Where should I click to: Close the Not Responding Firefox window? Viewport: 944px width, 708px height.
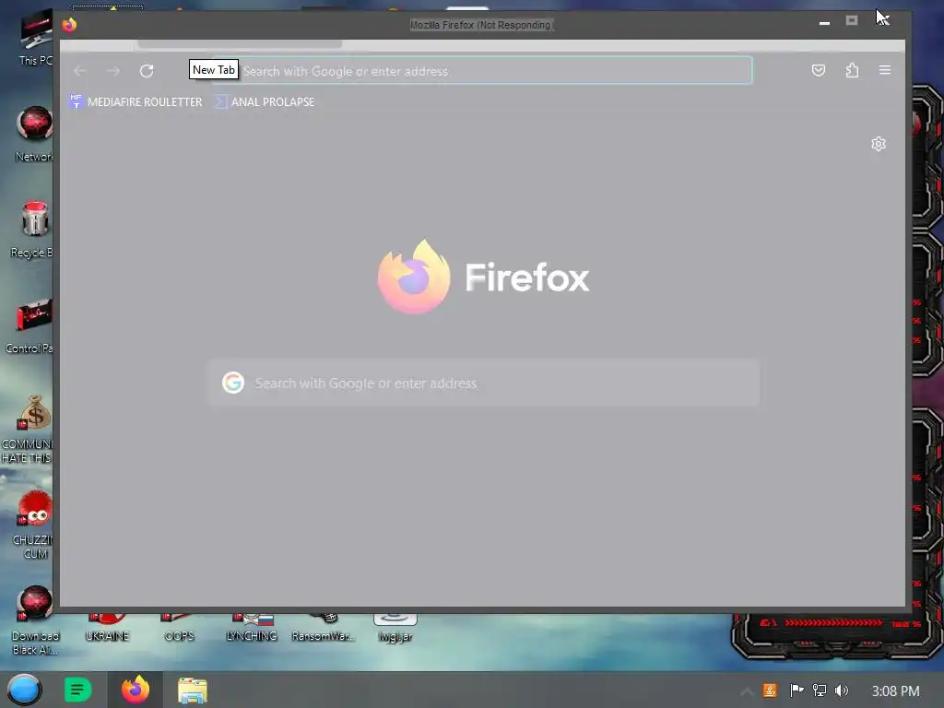pos(882,20)
